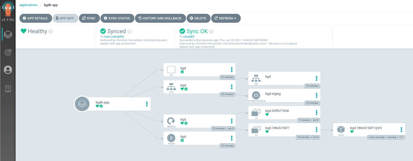Click the bgd service (svc) icon
Screen dimensions: 413x161
(x=171, y=87)
